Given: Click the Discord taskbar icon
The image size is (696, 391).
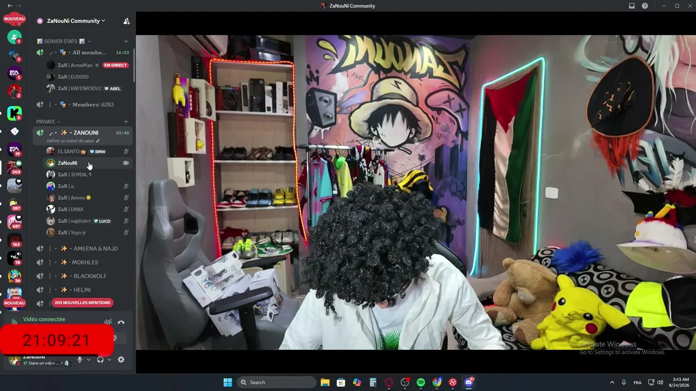Looking at the screenshot, I should 469,382.
